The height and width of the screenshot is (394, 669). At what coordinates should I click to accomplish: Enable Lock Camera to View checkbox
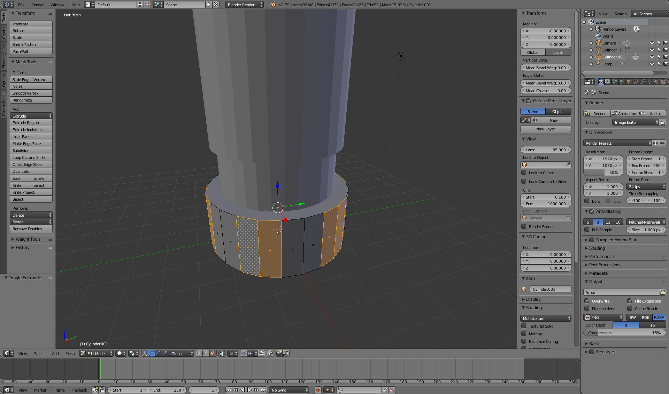[x=524, y=181]
